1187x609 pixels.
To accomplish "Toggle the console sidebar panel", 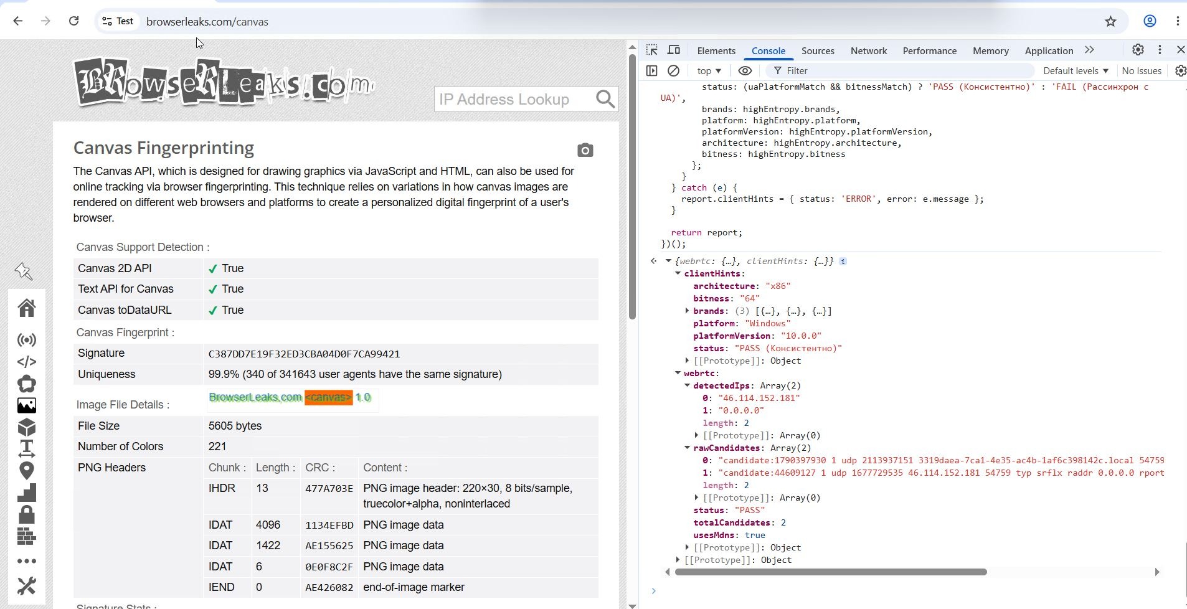I will (652, 70).
